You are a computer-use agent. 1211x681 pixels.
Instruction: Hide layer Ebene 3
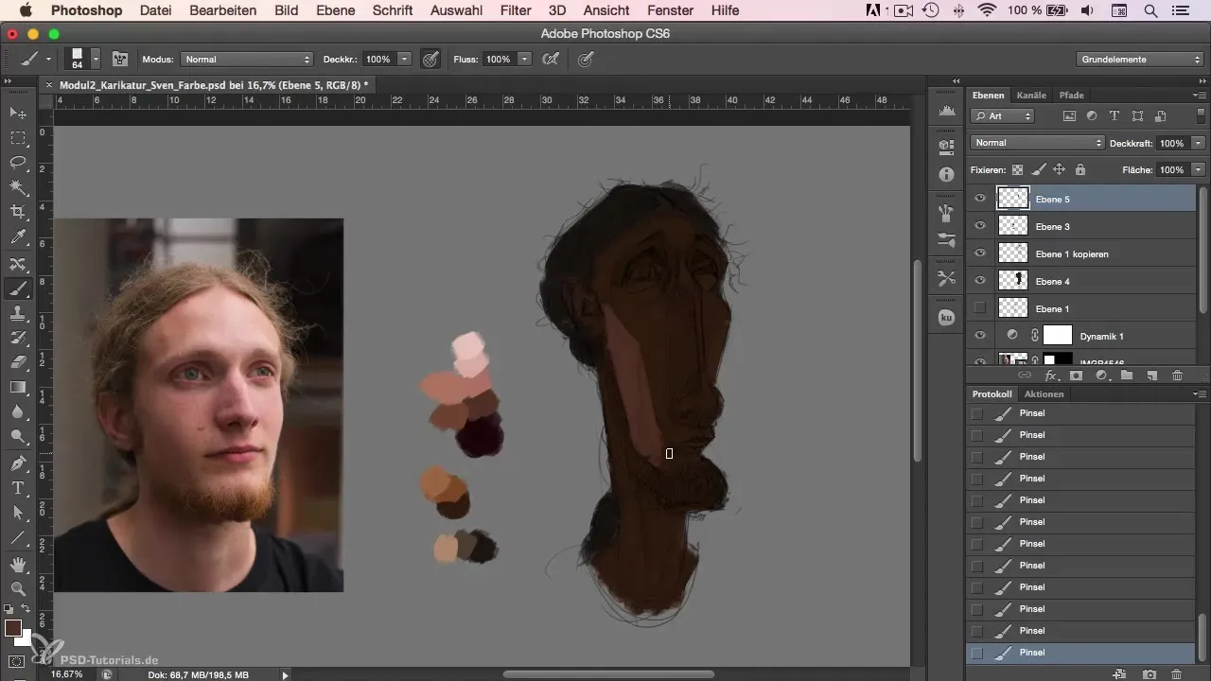(980, 226)
